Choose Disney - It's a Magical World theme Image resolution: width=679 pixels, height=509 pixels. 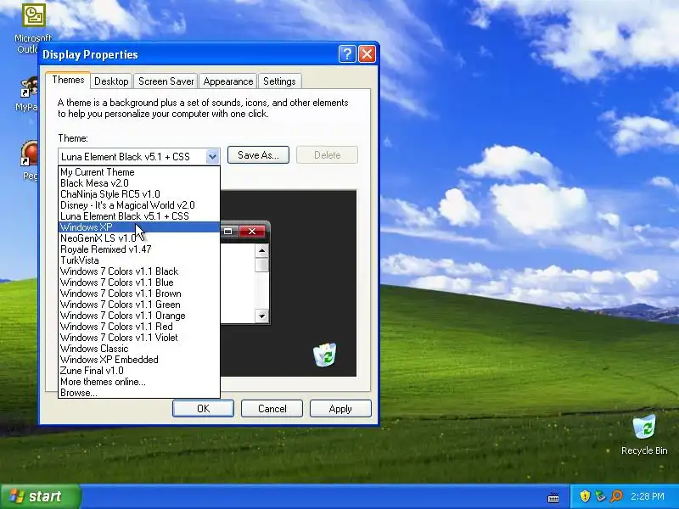(x=139, y=205)
